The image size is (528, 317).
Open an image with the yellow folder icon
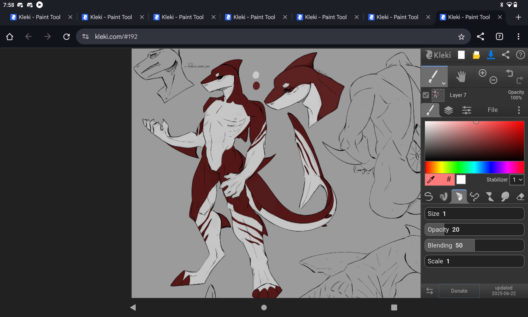[x=476, y=55]
